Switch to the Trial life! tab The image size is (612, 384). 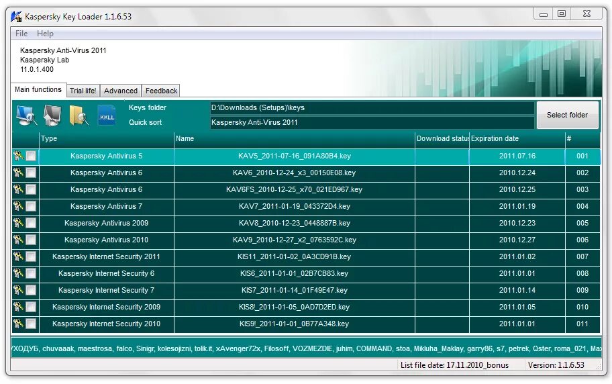[83, 91]
